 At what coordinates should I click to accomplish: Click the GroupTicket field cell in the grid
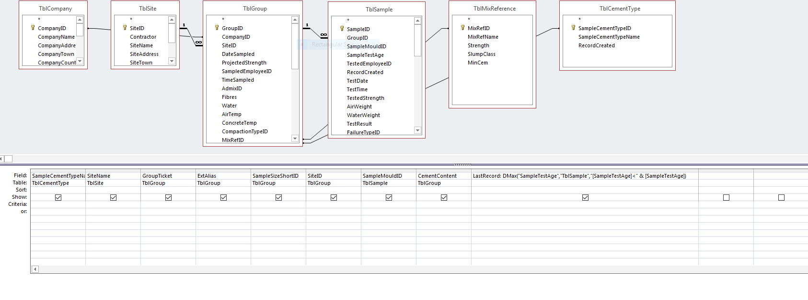pyautogui.click(x=168, y=176)
